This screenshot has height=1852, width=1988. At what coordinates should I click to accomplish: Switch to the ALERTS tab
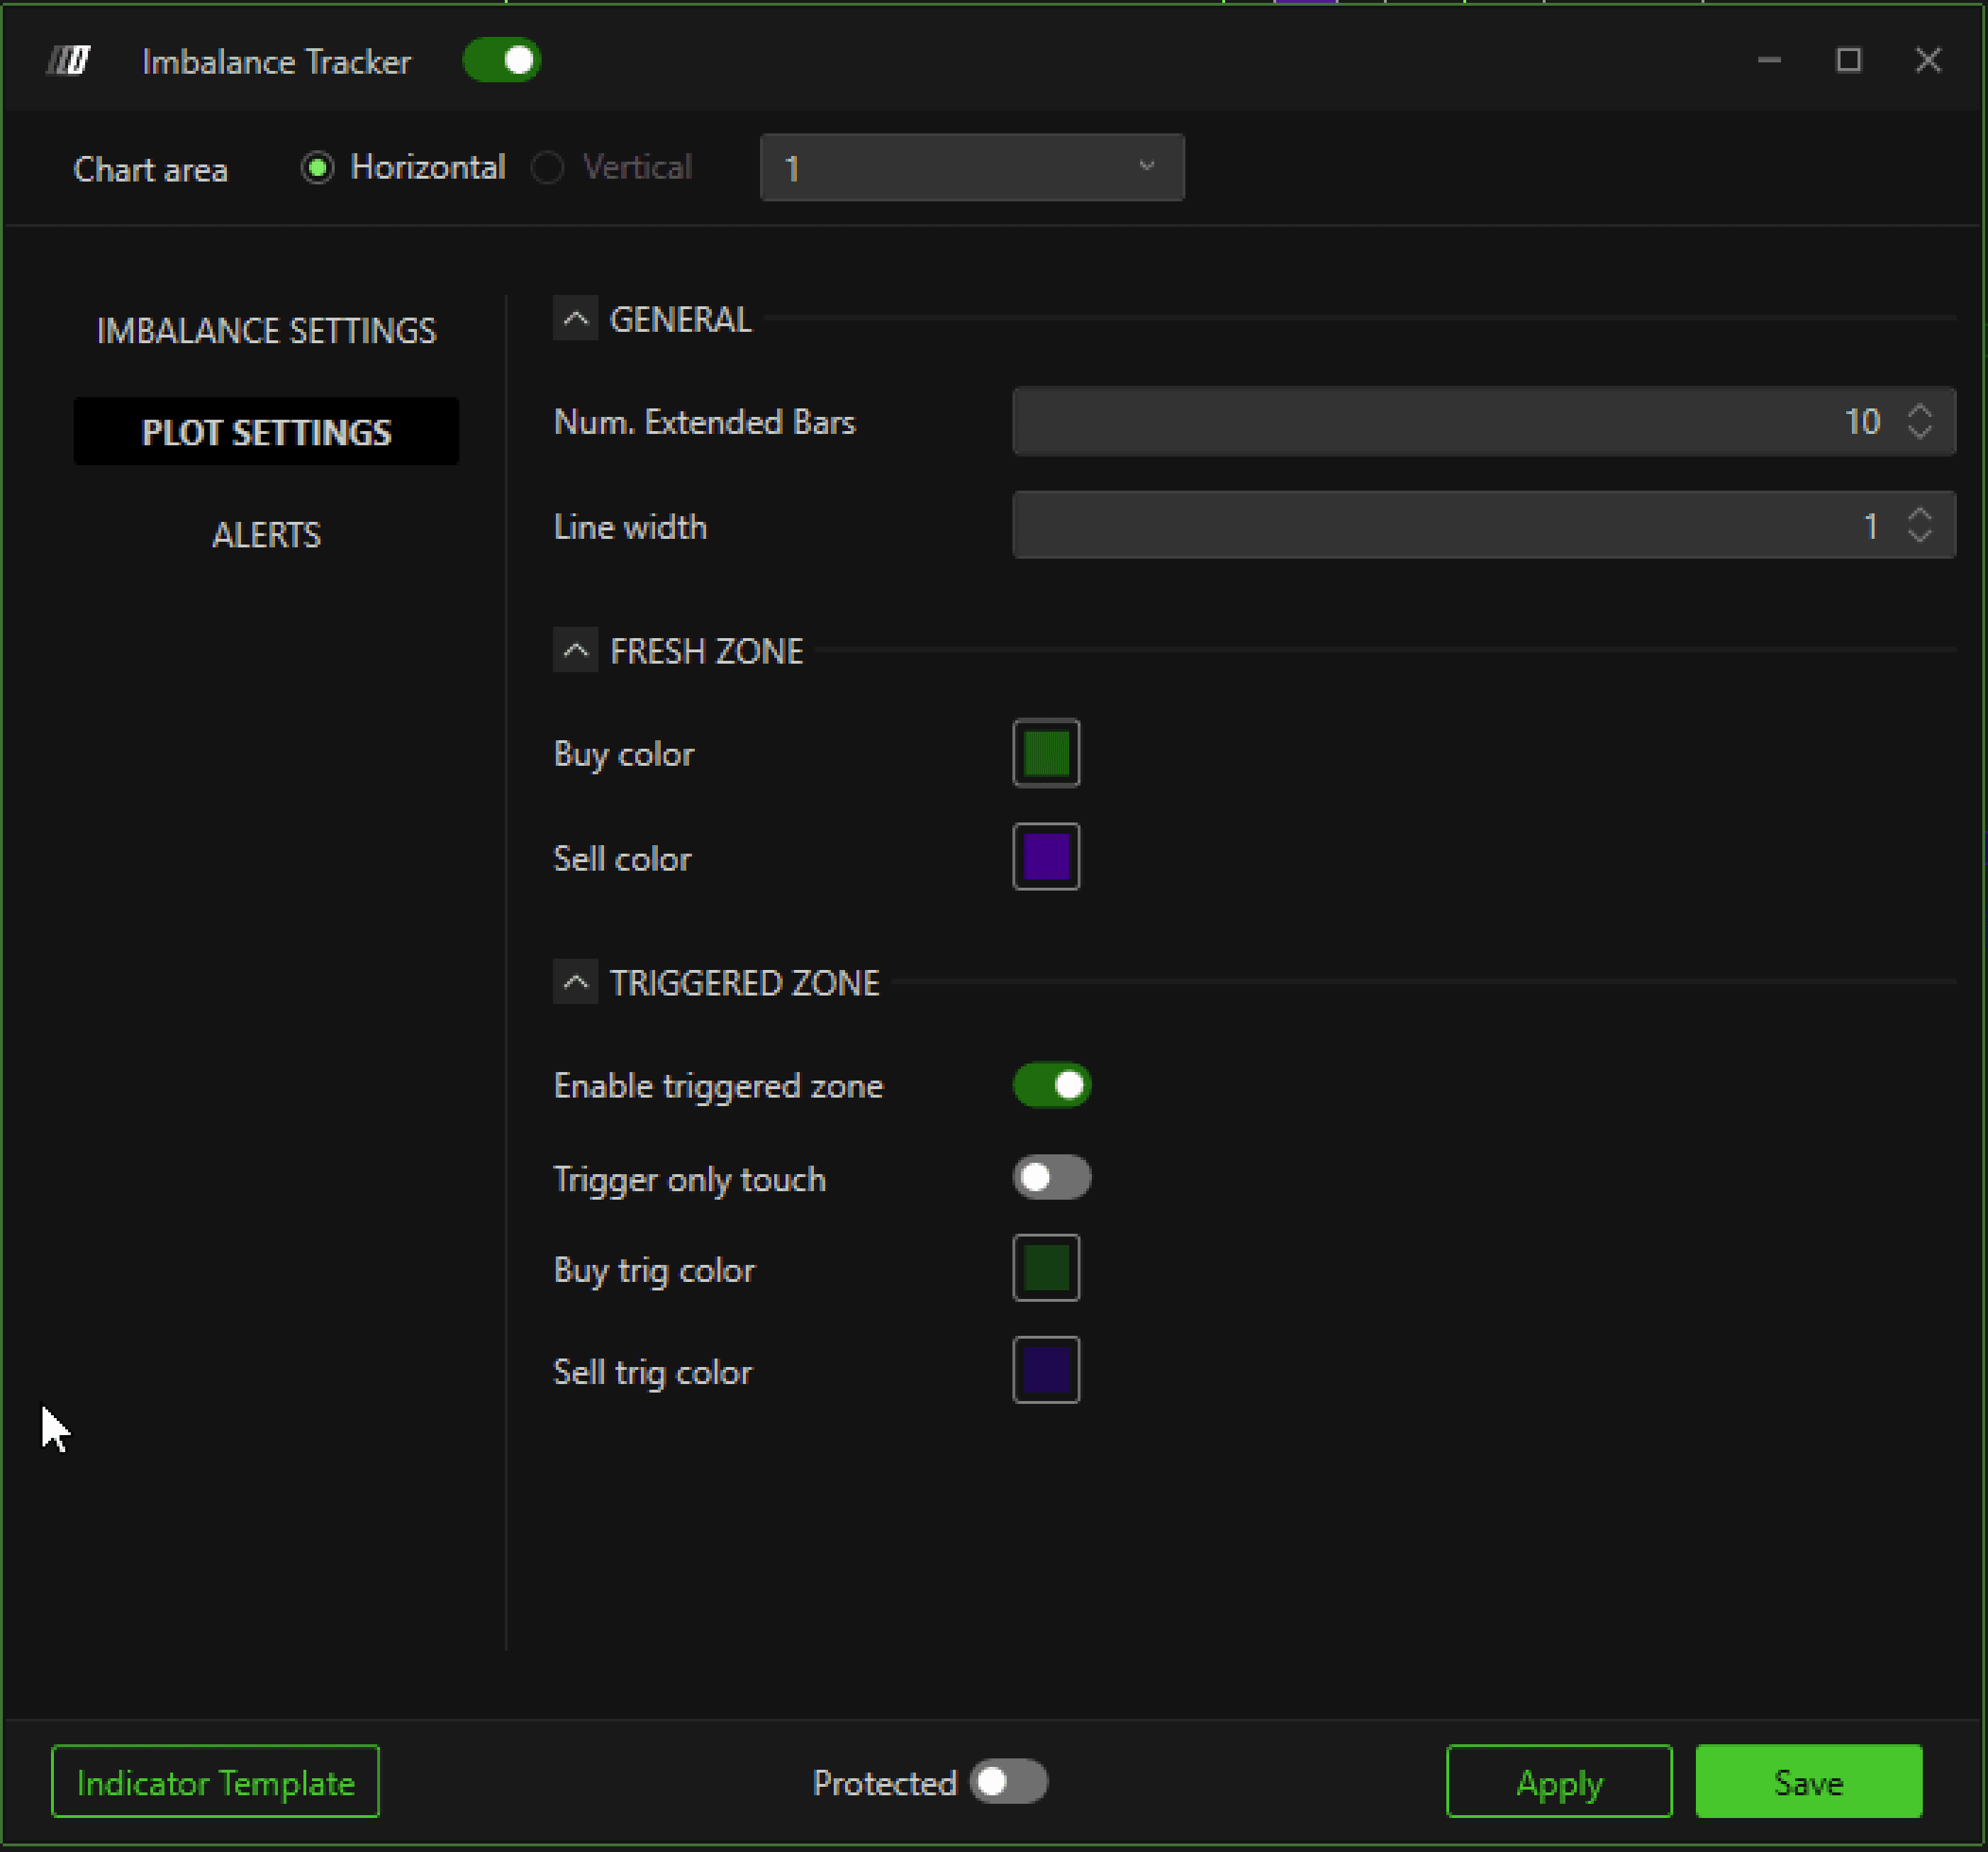tap(266, 535)
